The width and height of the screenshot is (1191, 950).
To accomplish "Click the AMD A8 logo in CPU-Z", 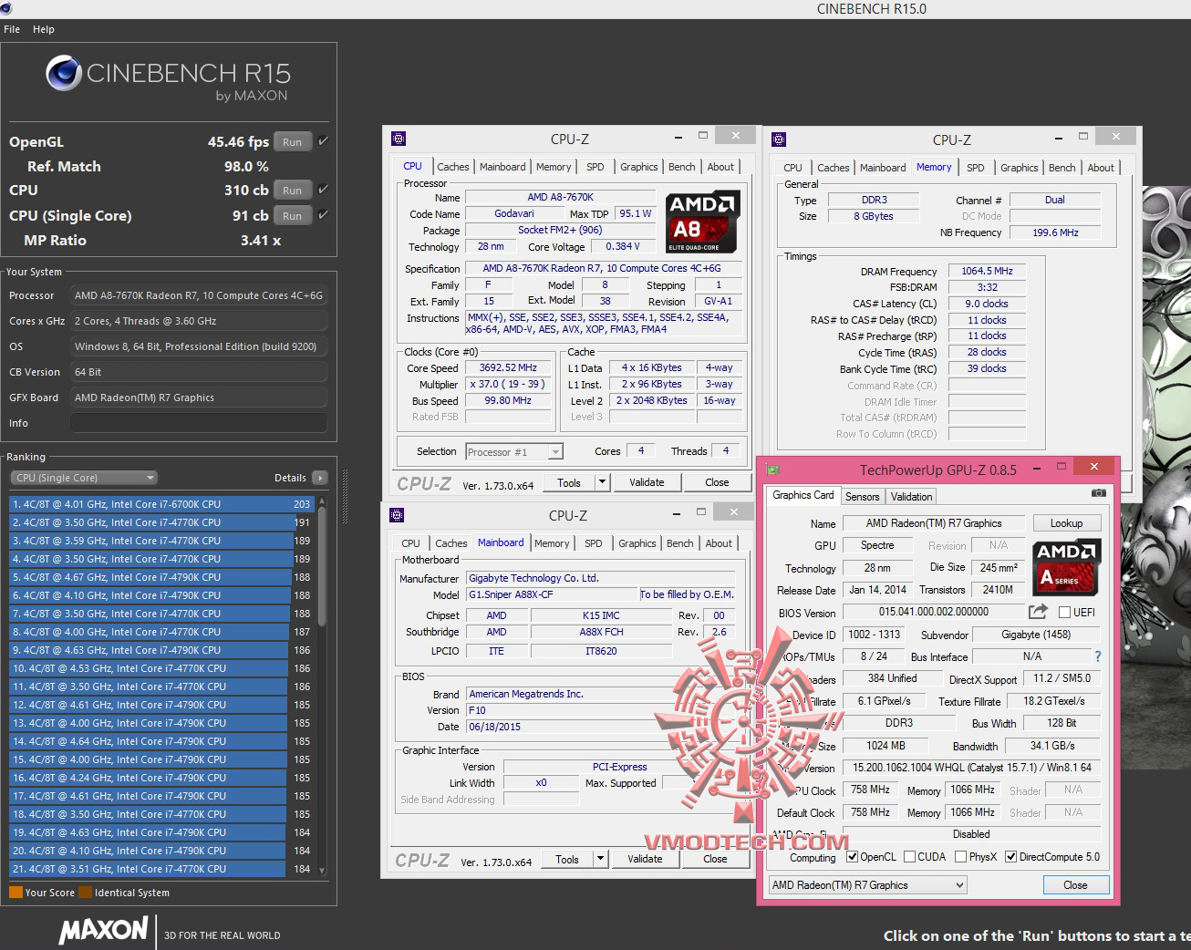I will 703,222.
